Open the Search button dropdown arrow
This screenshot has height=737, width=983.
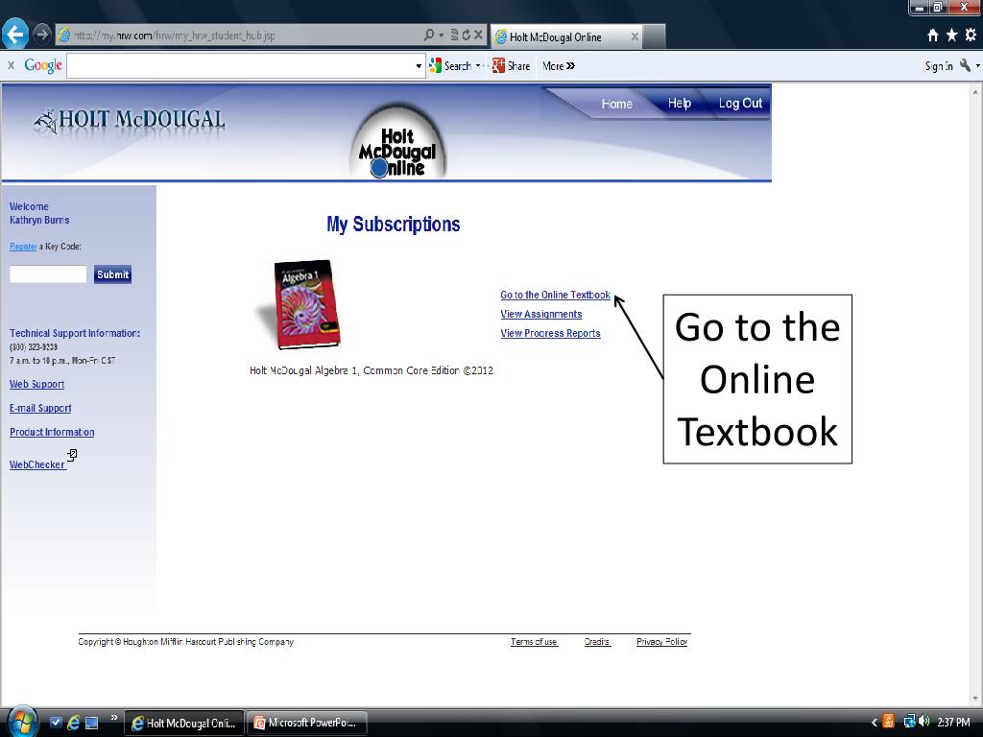point(478,66)
